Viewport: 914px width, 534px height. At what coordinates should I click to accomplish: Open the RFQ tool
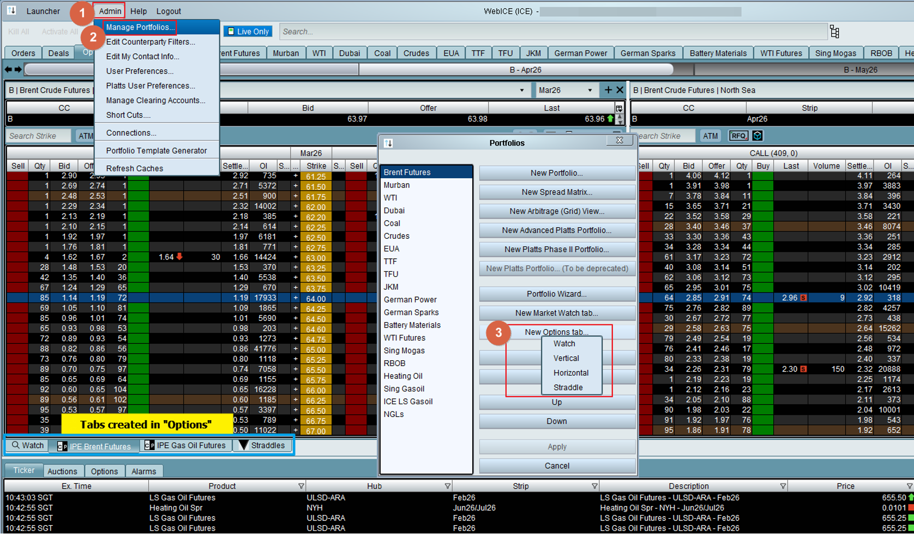tap(739, 136)
